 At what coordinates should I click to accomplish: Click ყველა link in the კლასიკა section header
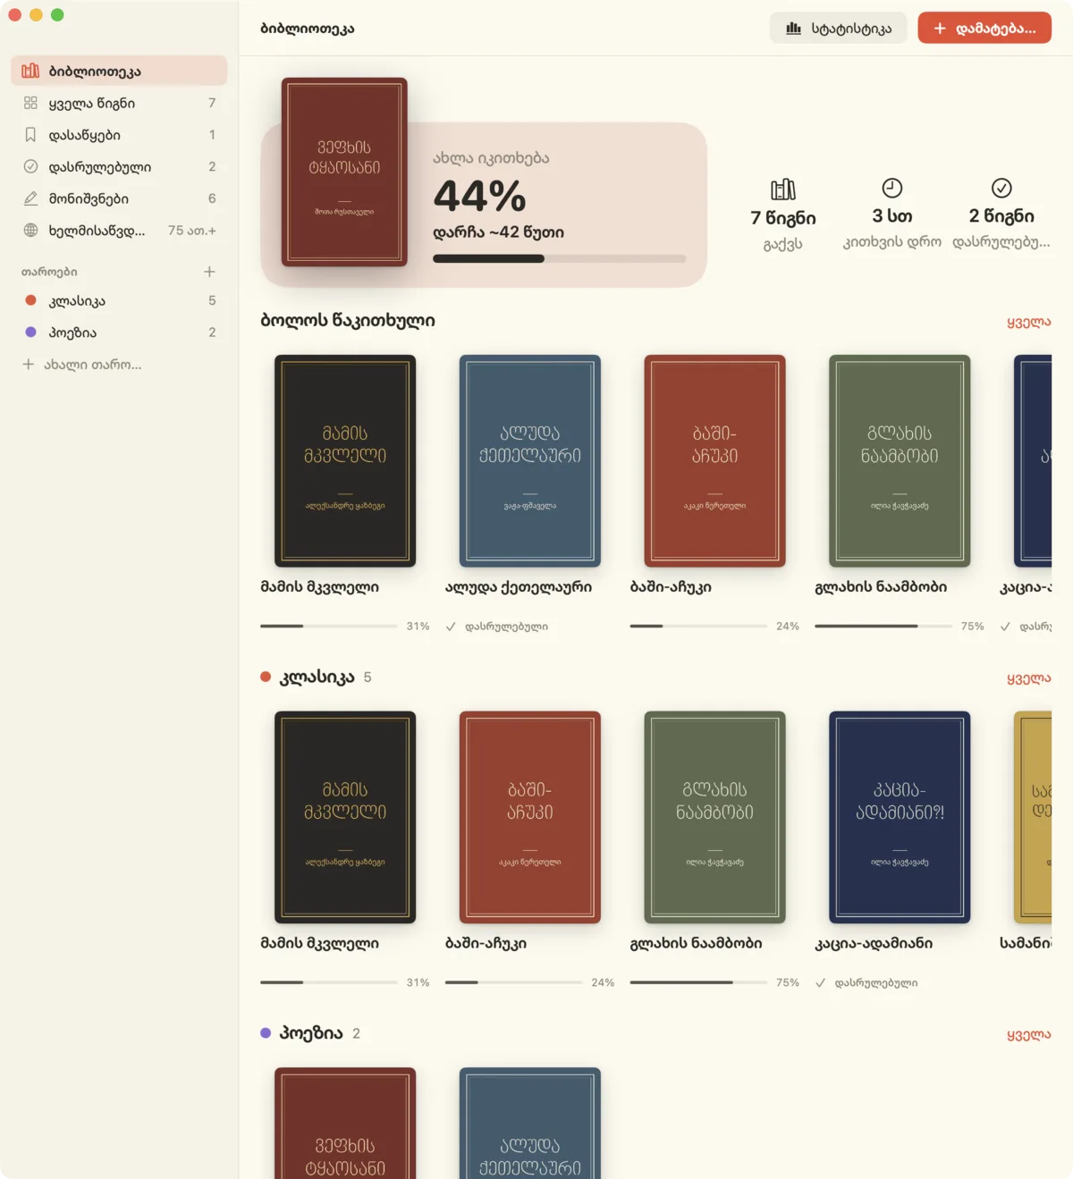1029,678
